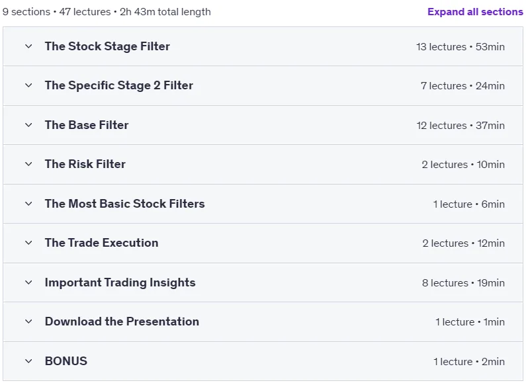Click The Trade Execution section title
Viewport: 526px width, 383px height.
[102, 243]
